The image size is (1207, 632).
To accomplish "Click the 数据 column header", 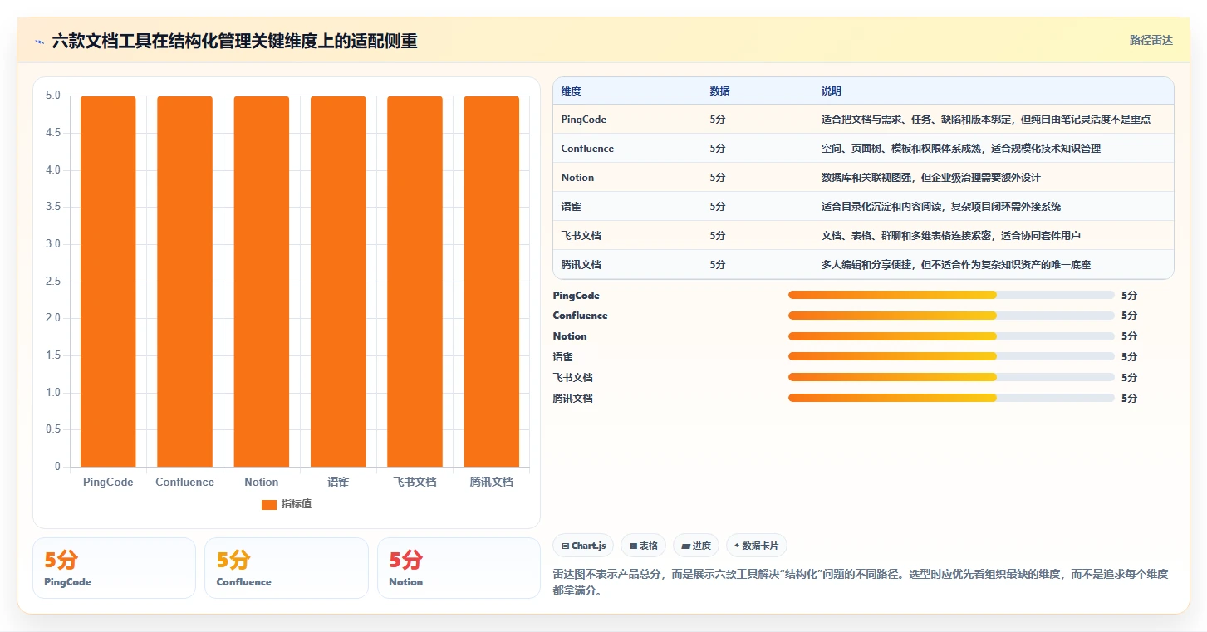I will (x=720, y=91).
